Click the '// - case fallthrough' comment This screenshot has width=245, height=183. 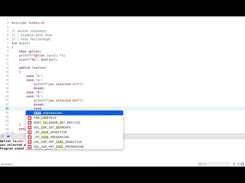31,39
